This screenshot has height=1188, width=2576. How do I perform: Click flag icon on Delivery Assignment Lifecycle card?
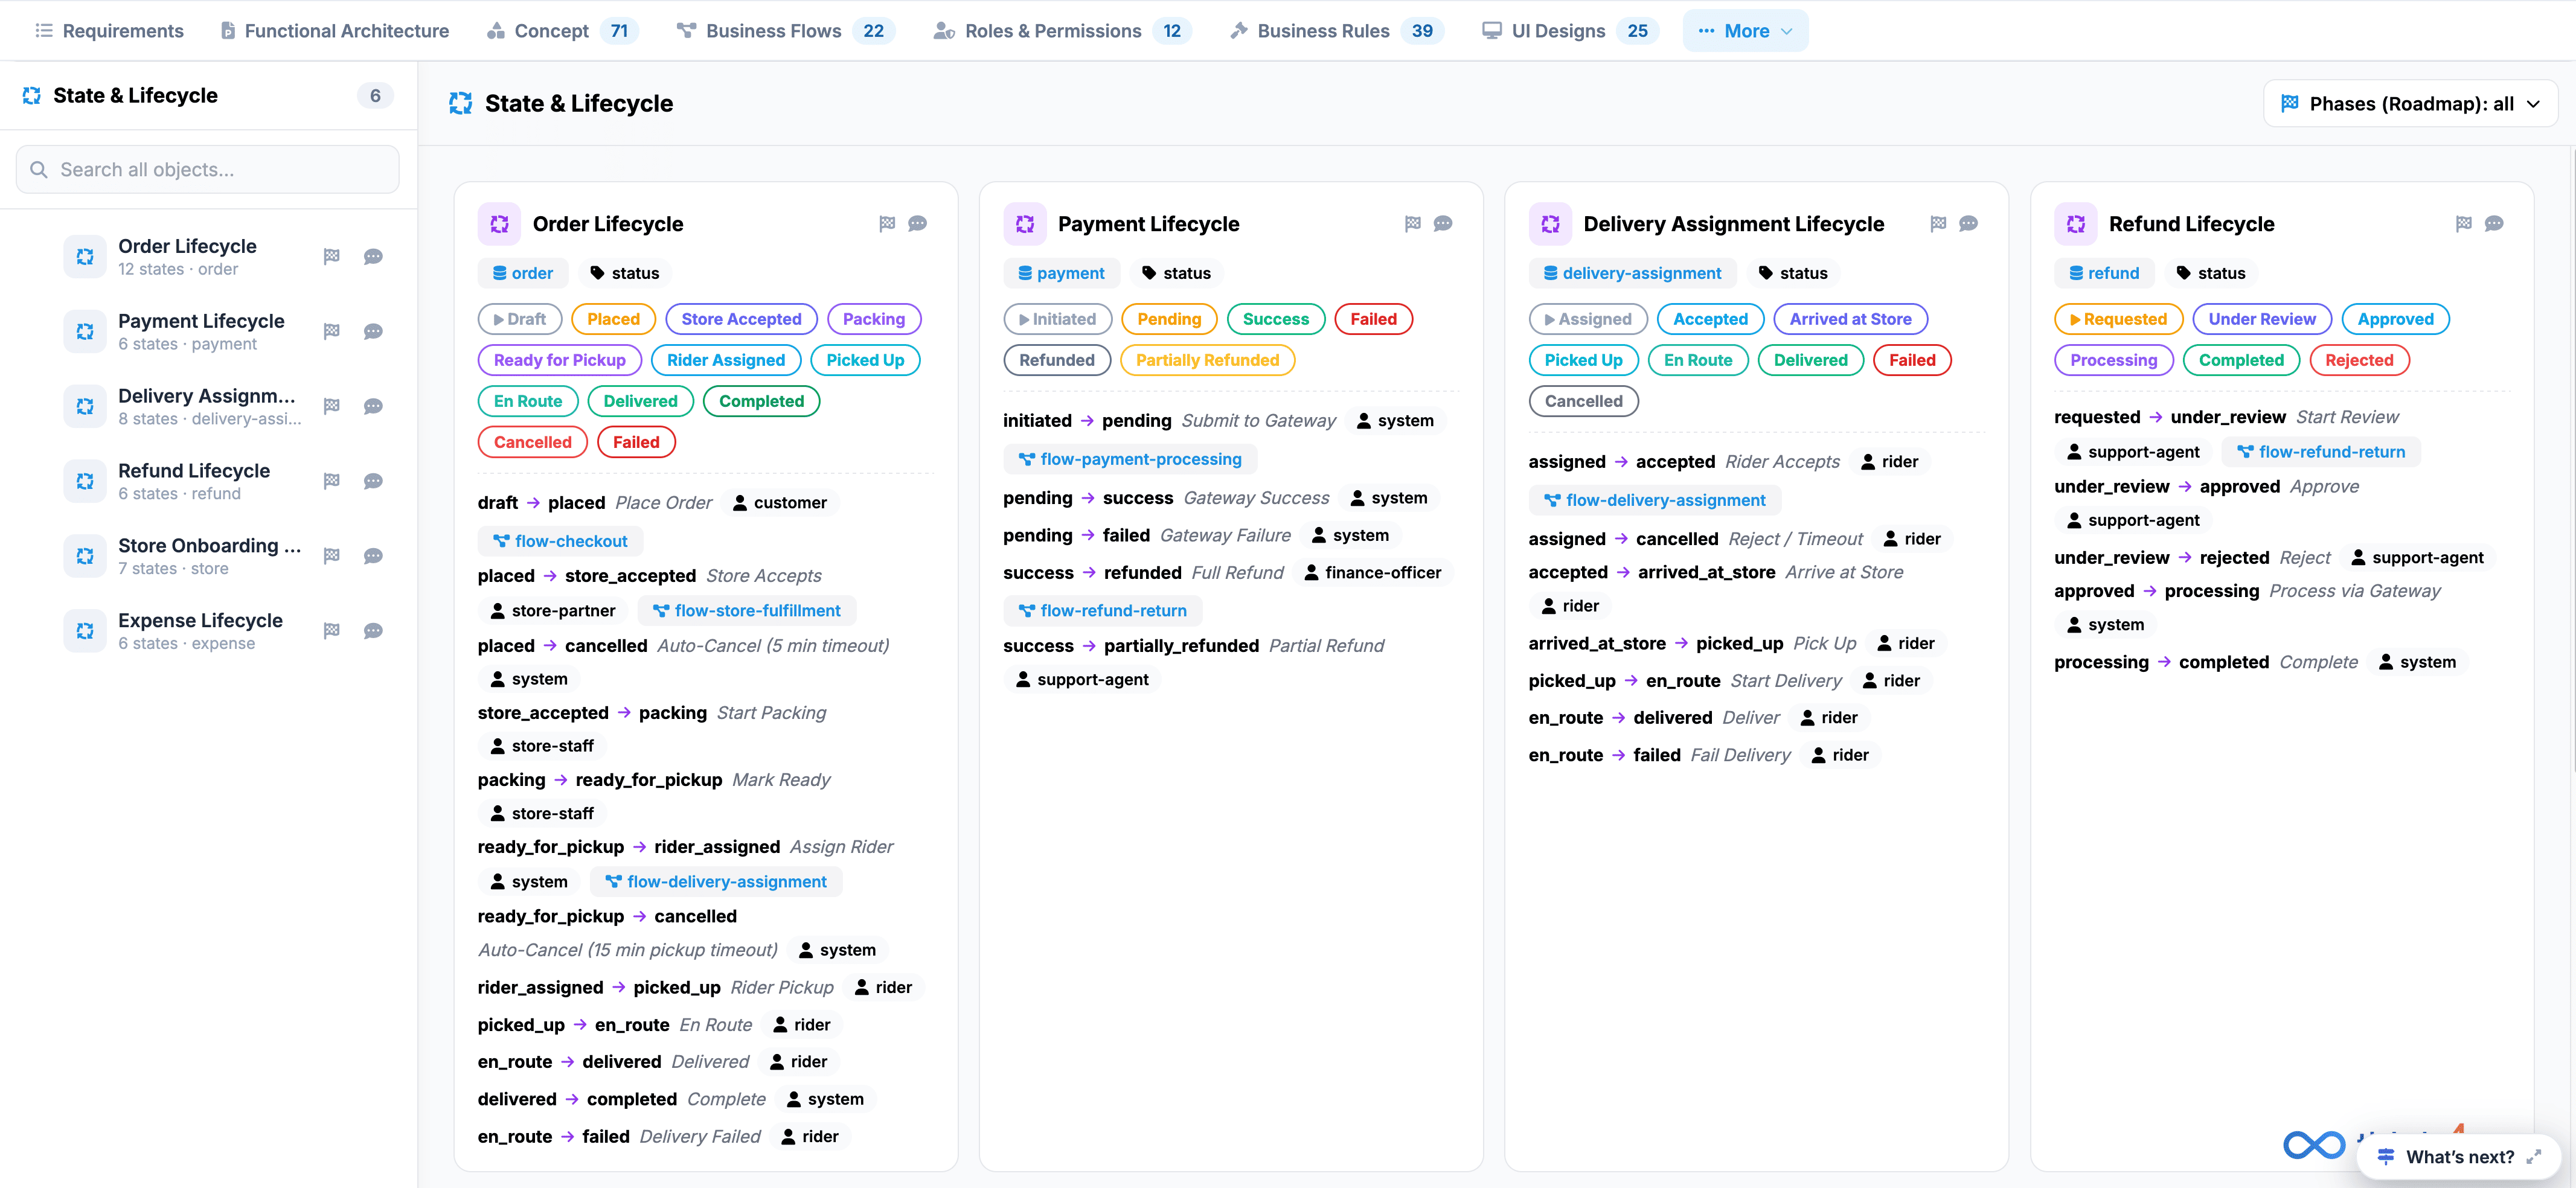pos(1938,224)
